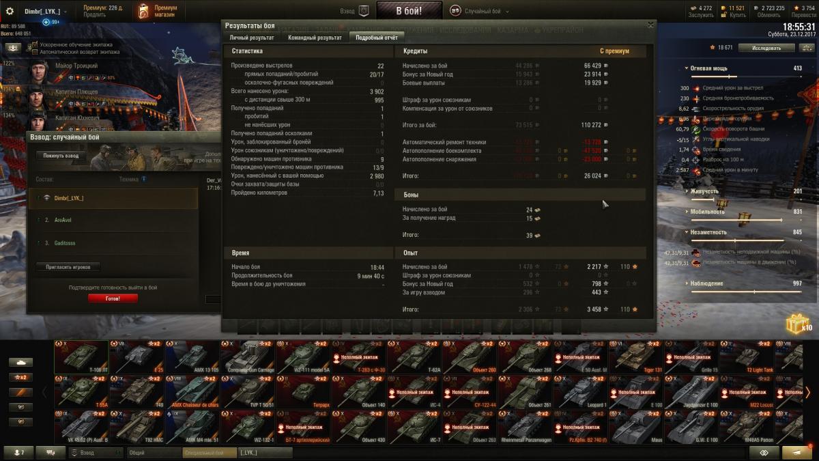Screen dimensions: 819x461
Task: Click the vehicle filter tank icon
Action: (x=20, y=362)
